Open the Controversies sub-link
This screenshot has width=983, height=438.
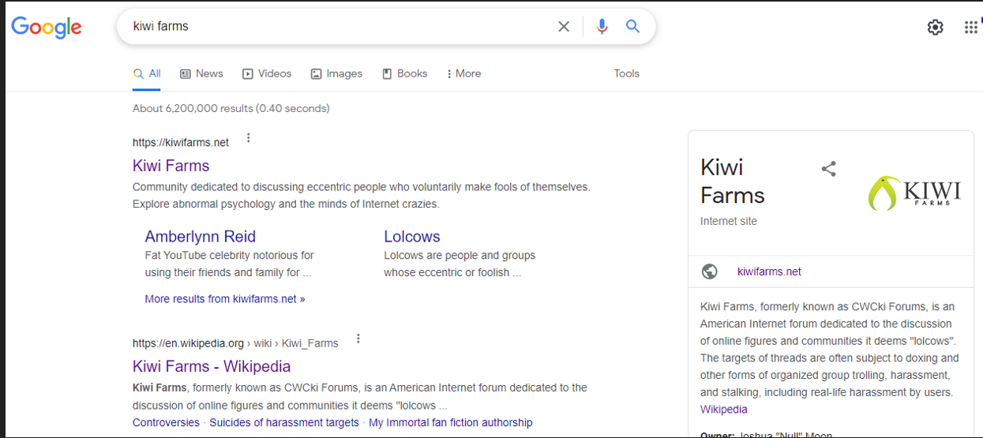166,422
